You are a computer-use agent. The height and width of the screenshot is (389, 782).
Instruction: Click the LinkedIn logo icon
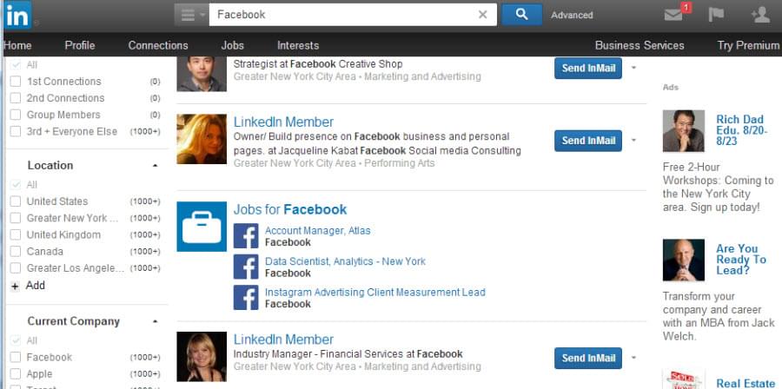coord(17,15)
